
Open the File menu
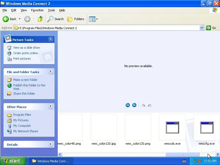(x=5, y=10)
